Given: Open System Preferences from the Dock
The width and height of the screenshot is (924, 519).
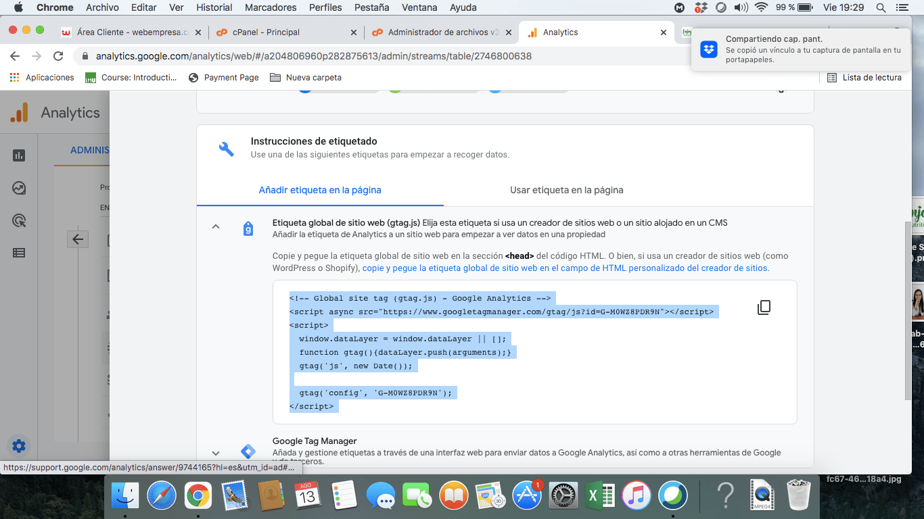Looking at the screenshot, I should pyautogui.click(x=563, y=497).
